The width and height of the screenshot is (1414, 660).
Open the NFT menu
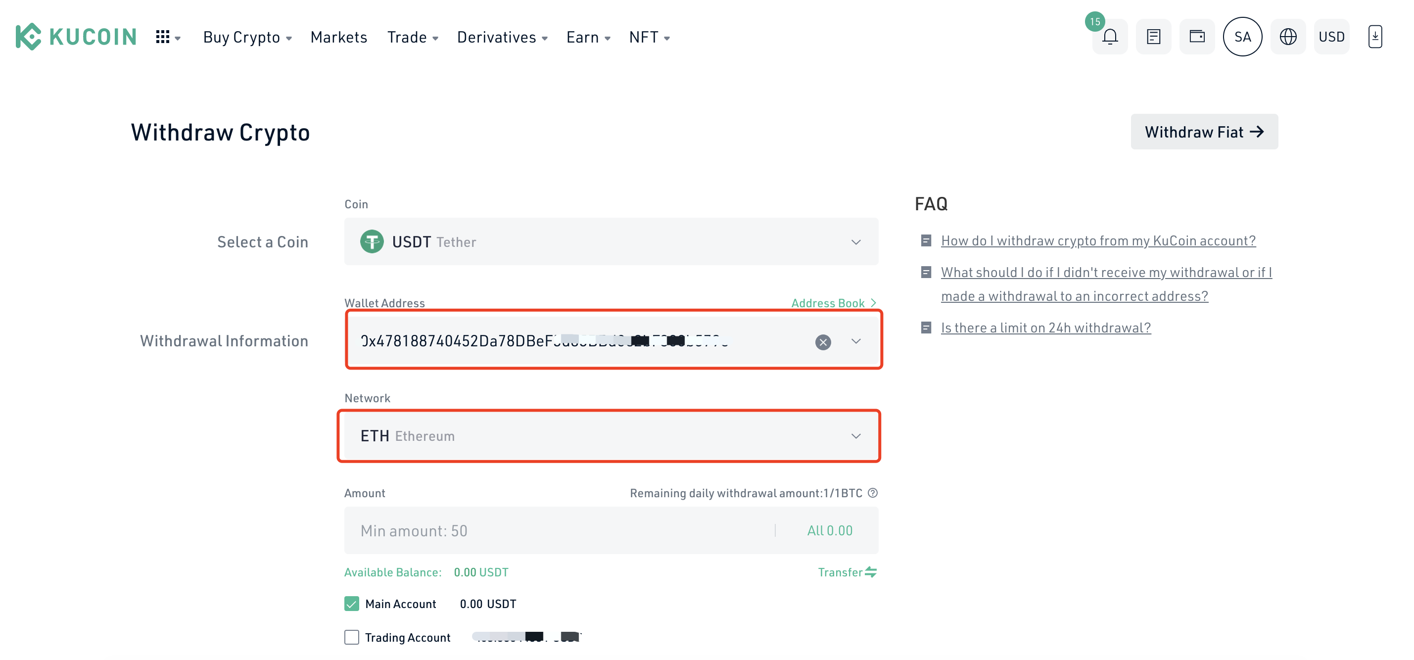click(650, 37)
